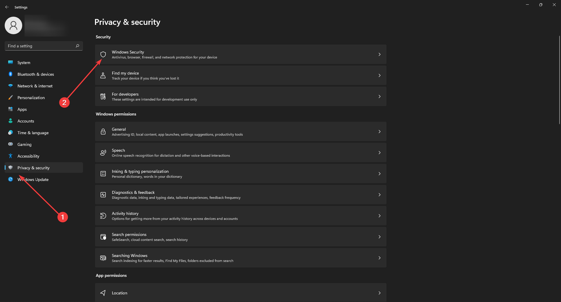Open Speech recognition settings
The height and width of the screenshot is (302, 561).
[x=241, y=153]
